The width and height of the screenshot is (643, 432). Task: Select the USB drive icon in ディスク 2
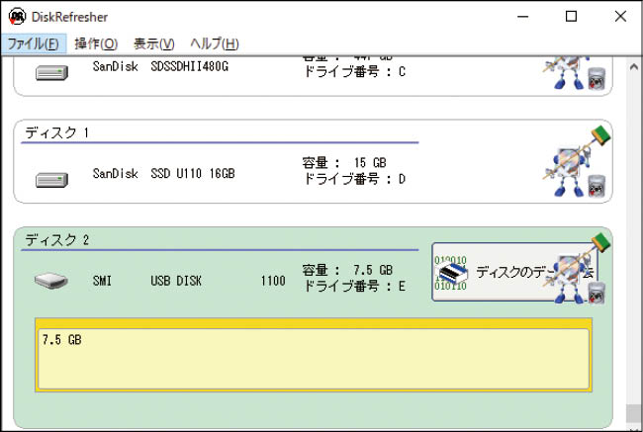[51, 282]
